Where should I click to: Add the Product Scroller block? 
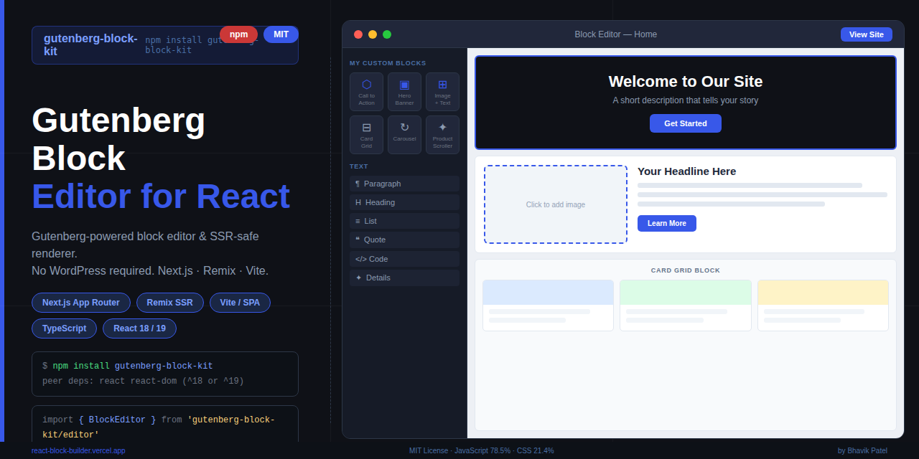click(x=442, y=135)
